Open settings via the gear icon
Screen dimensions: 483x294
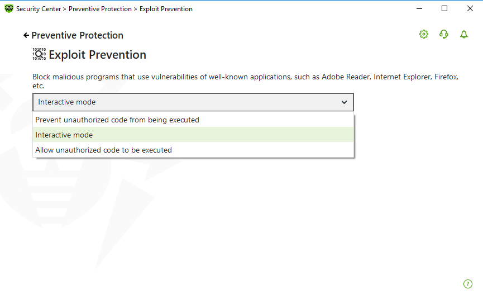click(x=424, y=34)
